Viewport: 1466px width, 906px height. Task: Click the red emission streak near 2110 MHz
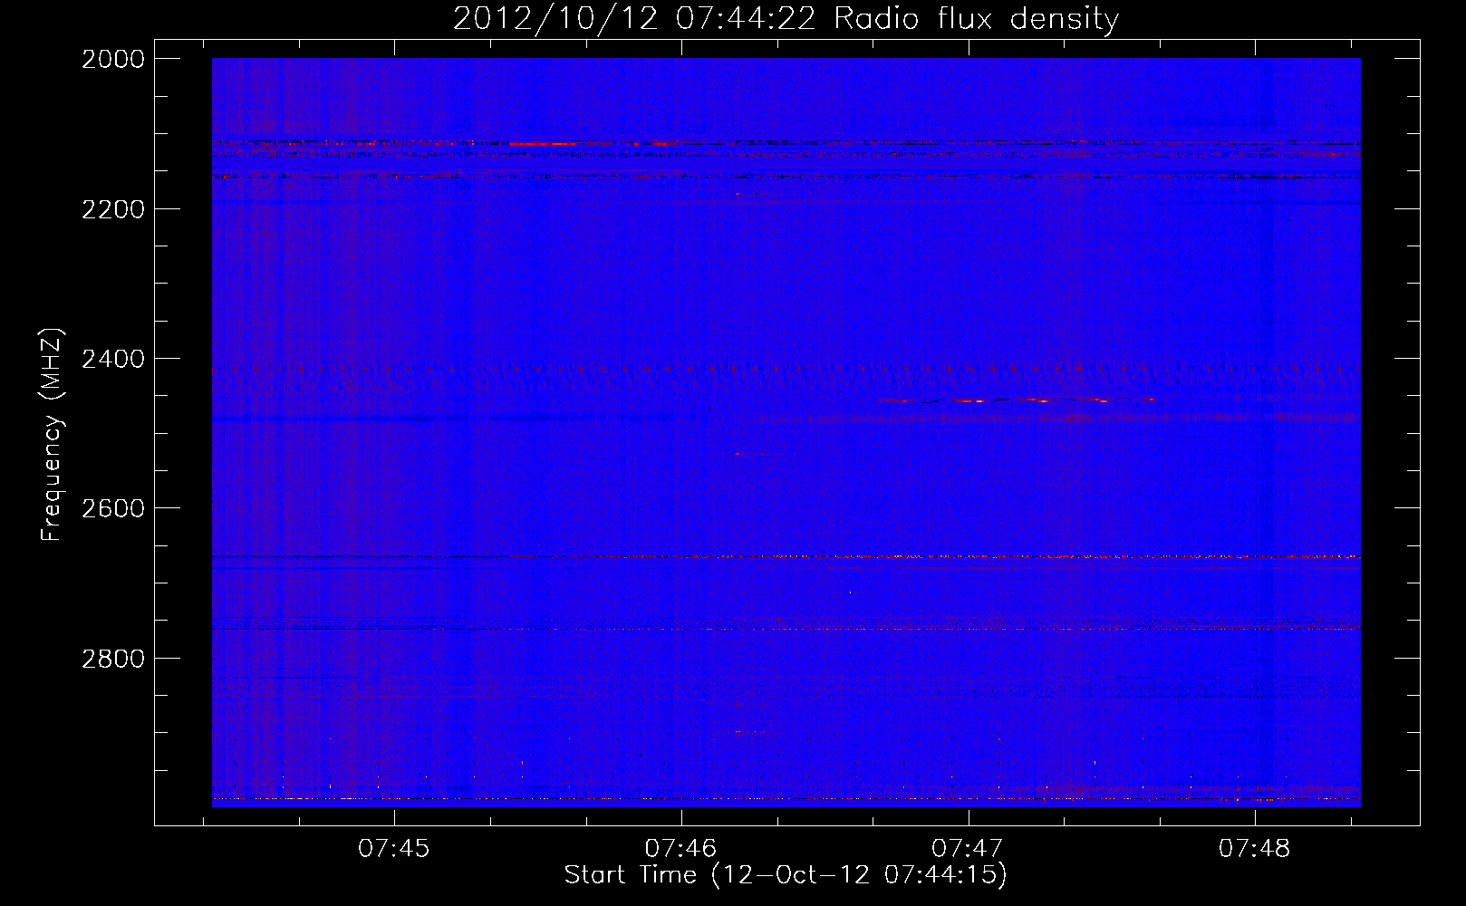(x=542, y=143)
